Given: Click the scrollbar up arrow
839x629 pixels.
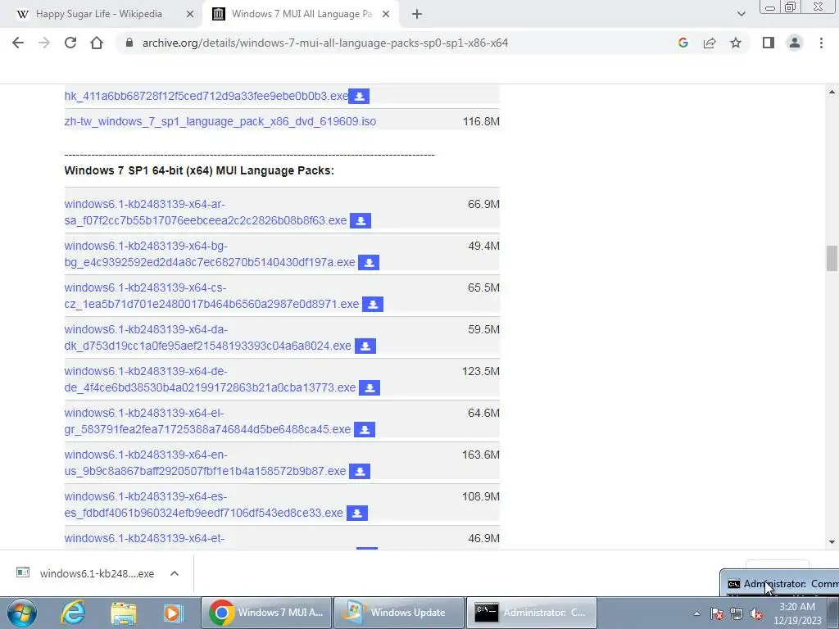Looking at the screenshot, I should pos(832,92).
